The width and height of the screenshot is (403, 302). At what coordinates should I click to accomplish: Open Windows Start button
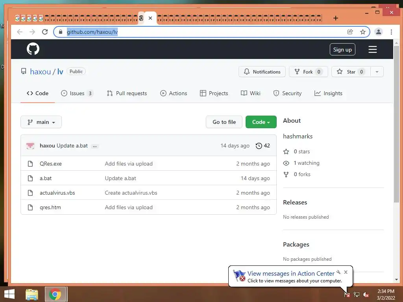[x=9, y=294]
